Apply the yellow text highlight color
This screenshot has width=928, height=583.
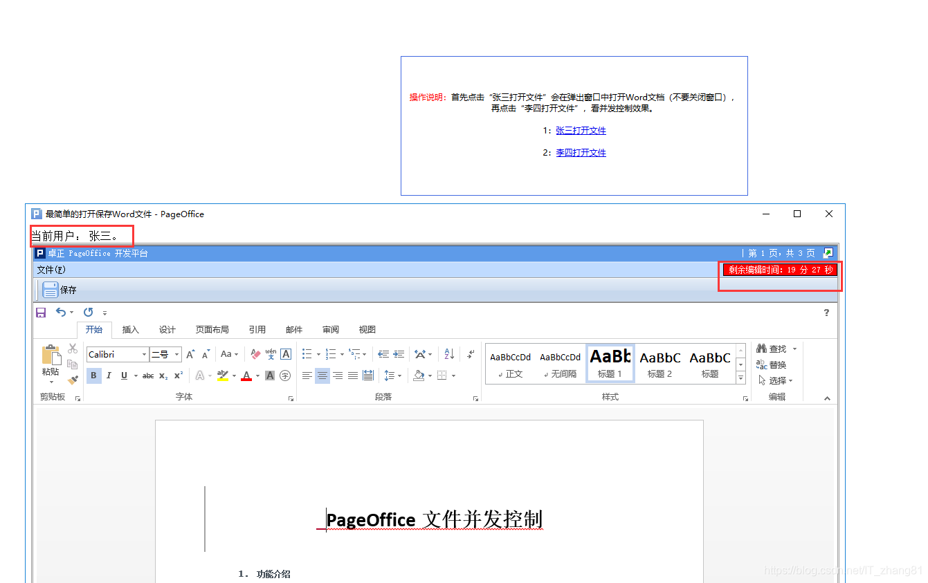(x=222, y=376)
